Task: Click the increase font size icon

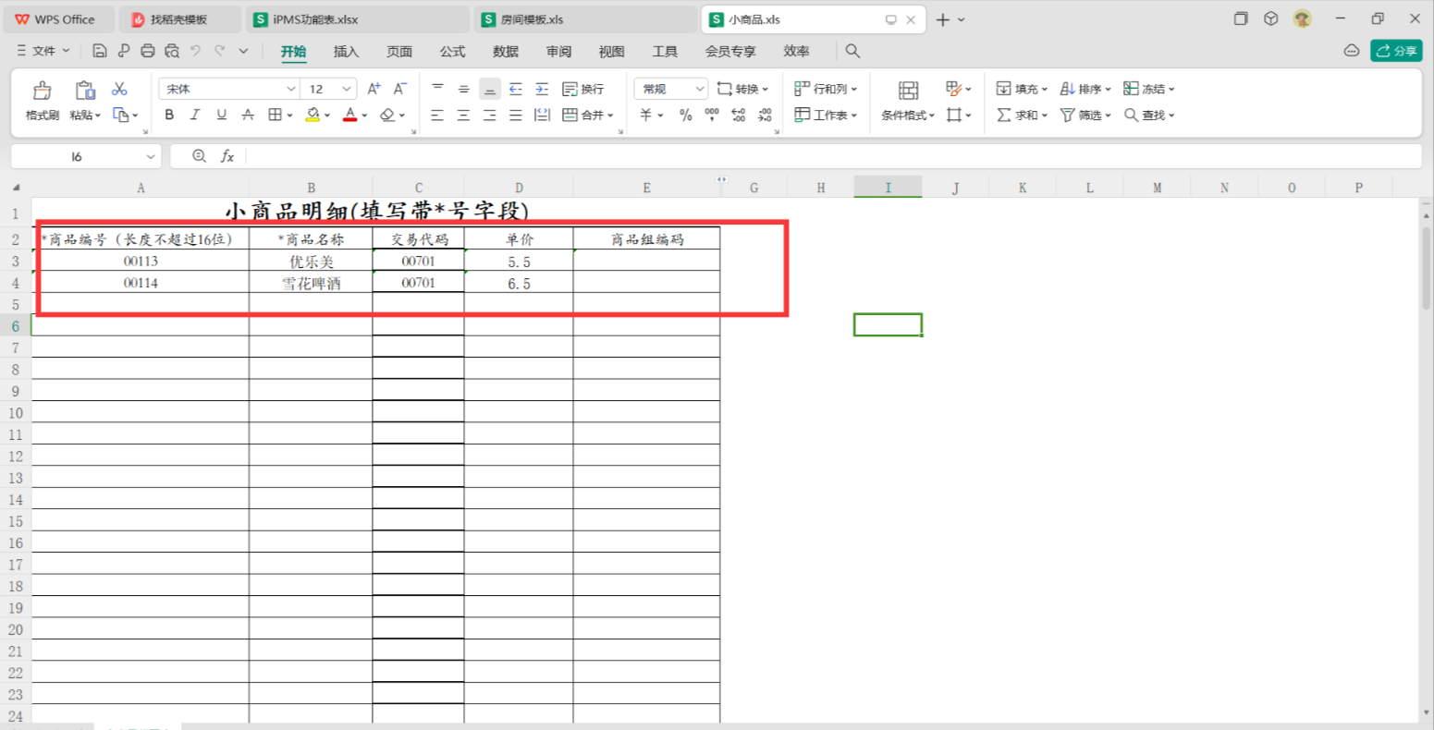Action: 374,89
